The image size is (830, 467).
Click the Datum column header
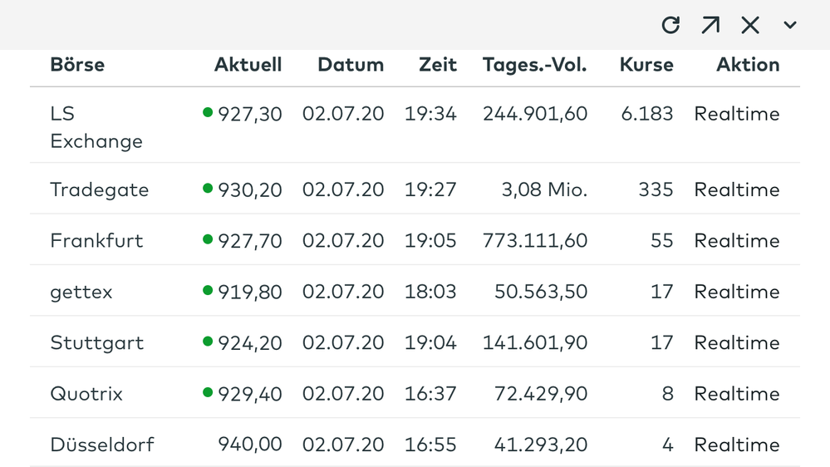(x=351, y=65)
